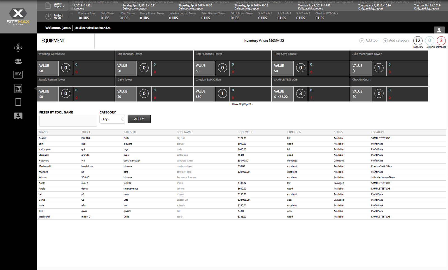Image resolution: width=448 pixels, height=270 pixels.
Task: Sort table by Category column header
Action: (x=130, y=132)
